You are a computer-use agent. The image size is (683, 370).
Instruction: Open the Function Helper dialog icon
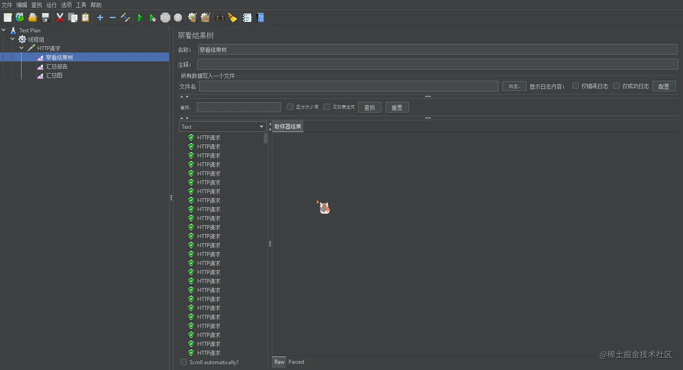(247, 18)
